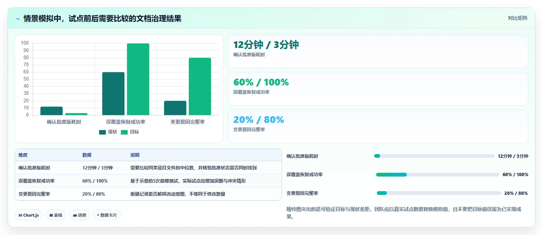Click the 数据 column header
The height and width of the screenshot is (235, 543).
pos(87,155)
